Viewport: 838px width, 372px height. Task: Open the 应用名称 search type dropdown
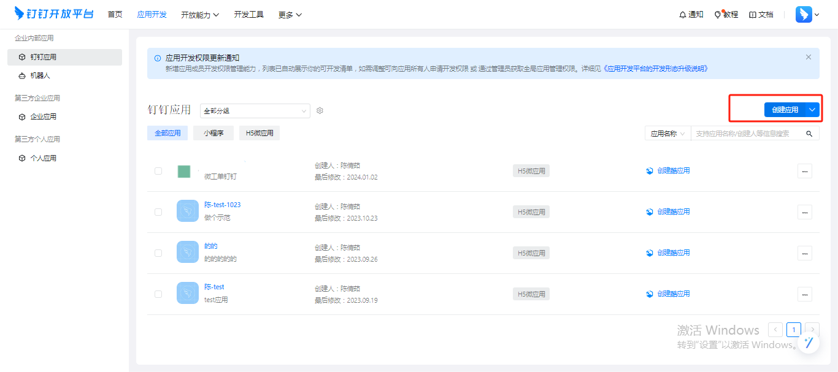667,134
